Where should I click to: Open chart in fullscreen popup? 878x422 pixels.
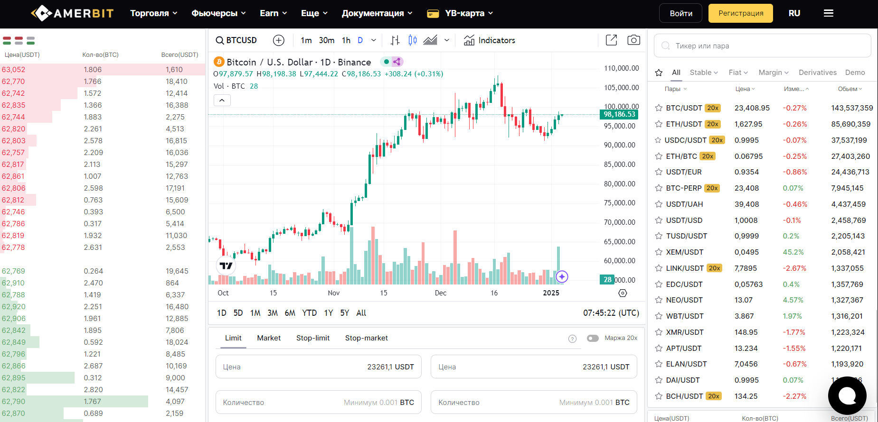click(612, 40)
